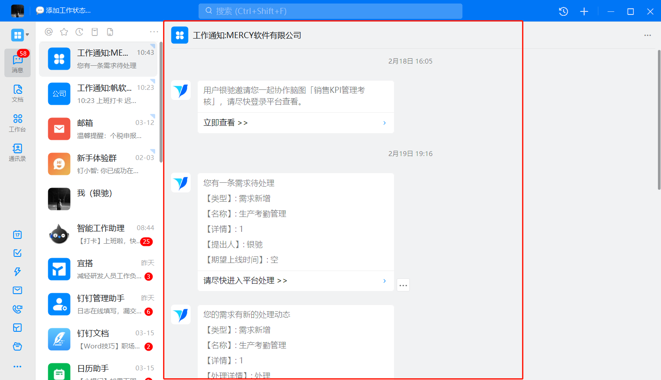Click the orange Hi avatar of 新手体验群
The width and height of the screenshot is (661, 380).
click(59, 164)
